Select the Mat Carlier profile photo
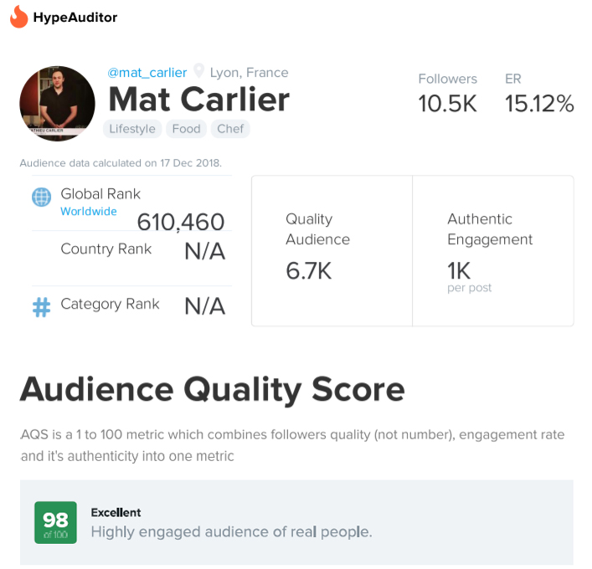This screenshot has height=569, width=592. (58, 104)
